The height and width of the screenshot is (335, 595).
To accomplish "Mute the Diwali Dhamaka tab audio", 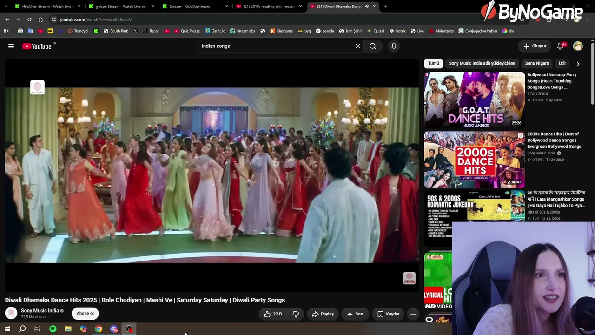I will 367,7.
